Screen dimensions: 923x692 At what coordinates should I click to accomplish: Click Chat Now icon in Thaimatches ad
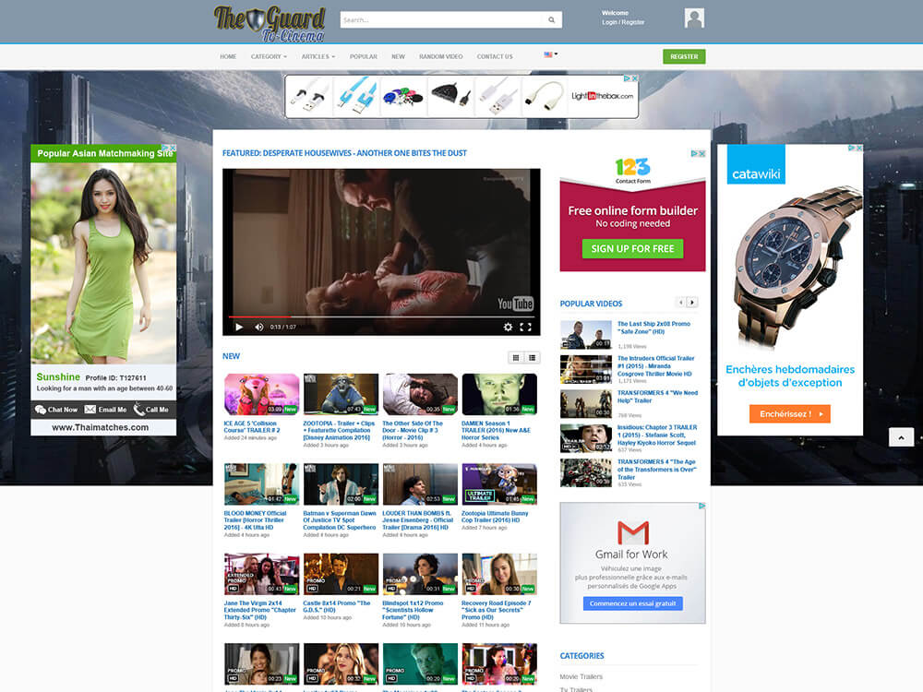pyautogui.click(x=41, y=410)
